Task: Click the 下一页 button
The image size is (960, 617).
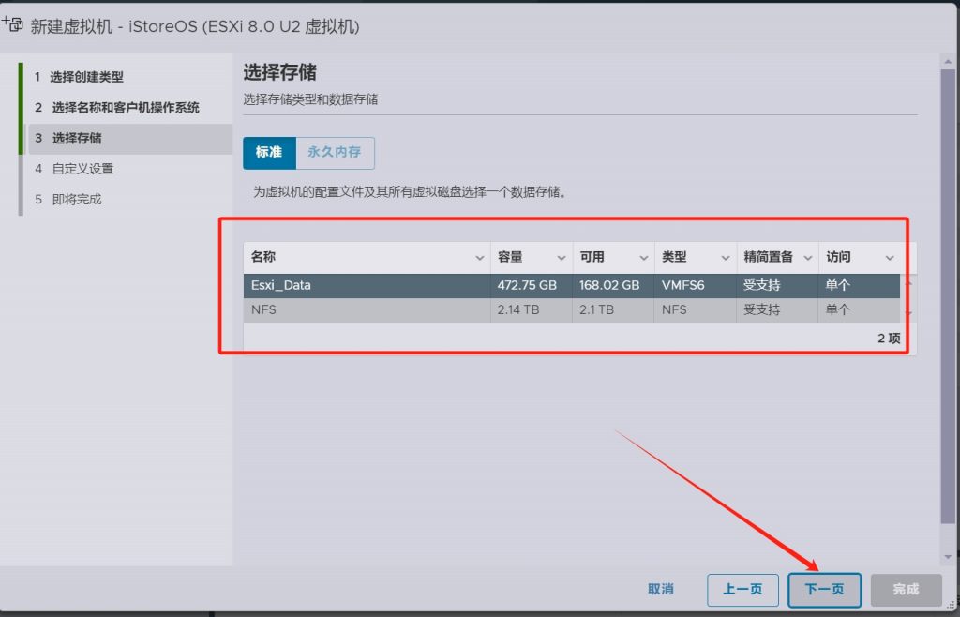Action: (x=824, y=590)
